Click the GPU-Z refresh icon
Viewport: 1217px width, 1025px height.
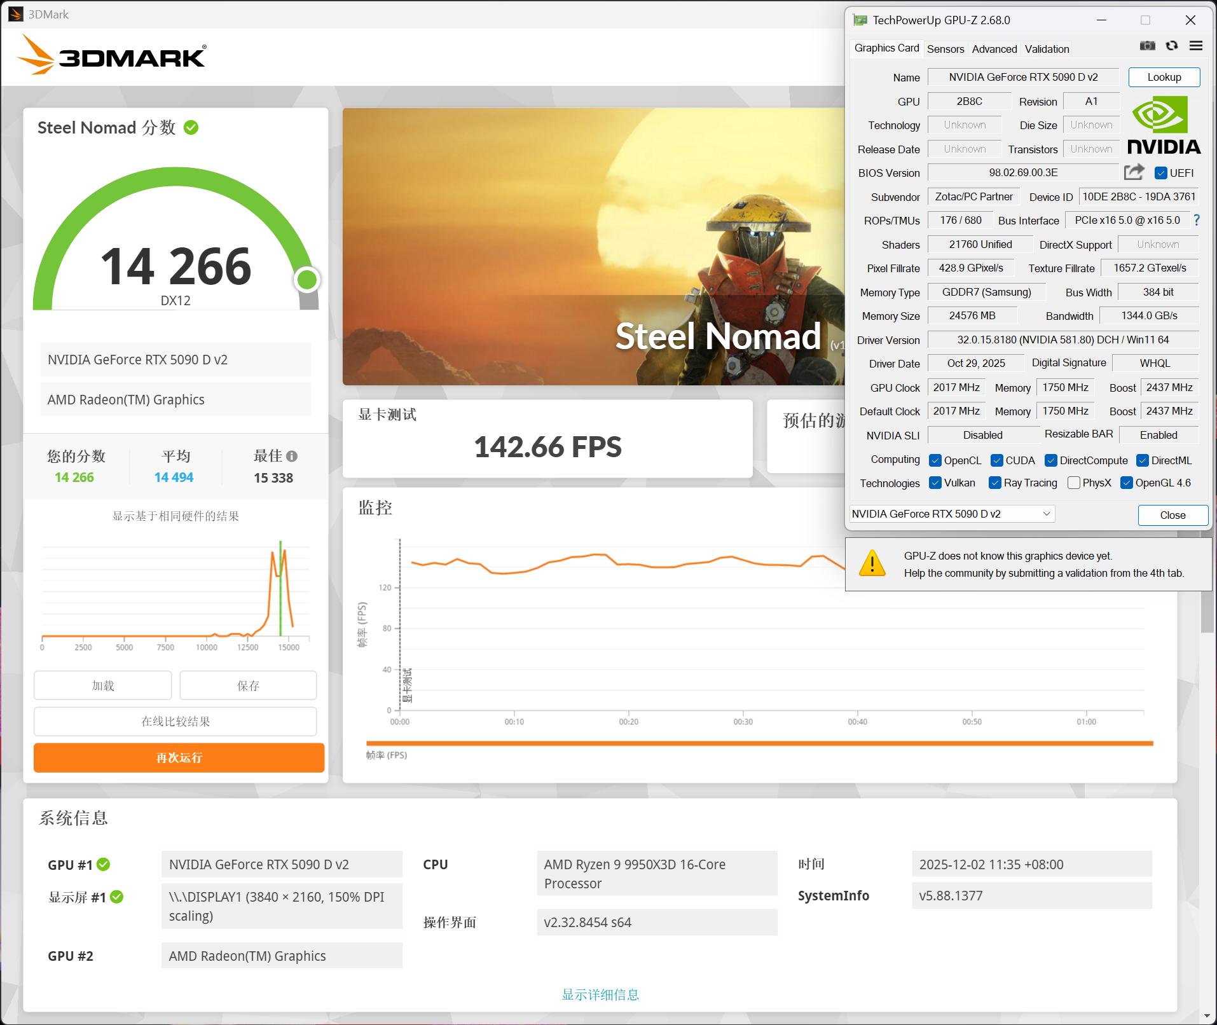1171,46
